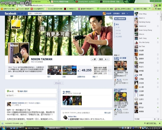Open download item dropdown arrow
The width and height of the screenshot is (162, 130).
25,123
